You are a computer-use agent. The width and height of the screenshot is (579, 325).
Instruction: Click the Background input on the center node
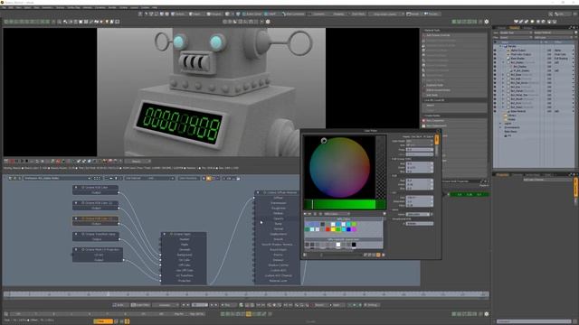[x=185, y=255]
